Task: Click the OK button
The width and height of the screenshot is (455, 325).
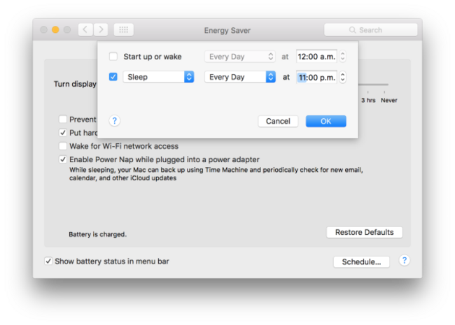Action: point(325,121)
